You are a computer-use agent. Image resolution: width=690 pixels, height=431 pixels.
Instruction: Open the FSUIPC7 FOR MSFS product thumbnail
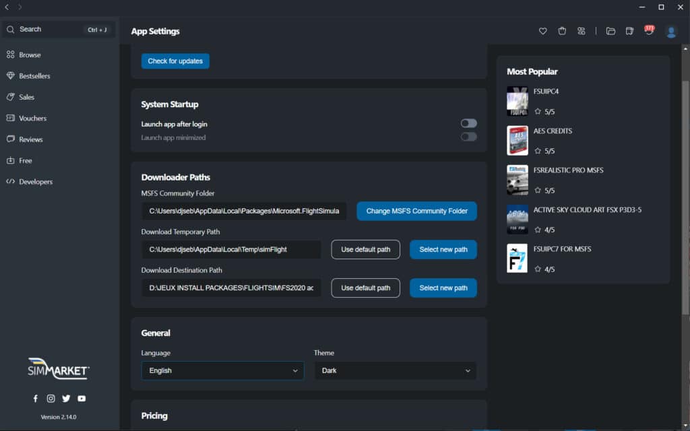[x=517, y=259]
